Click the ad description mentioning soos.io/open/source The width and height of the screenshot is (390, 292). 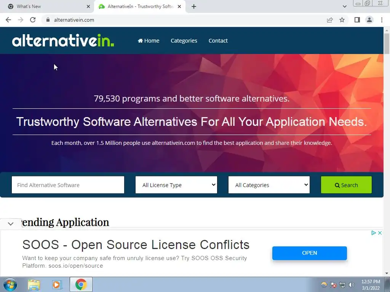[x=134, y=262]
